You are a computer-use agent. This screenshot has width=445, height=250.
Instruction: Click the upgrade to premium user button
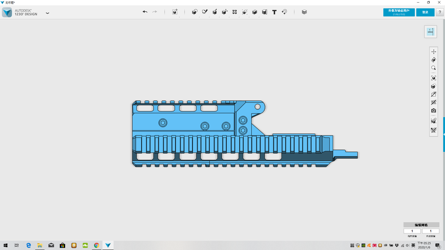399,12
